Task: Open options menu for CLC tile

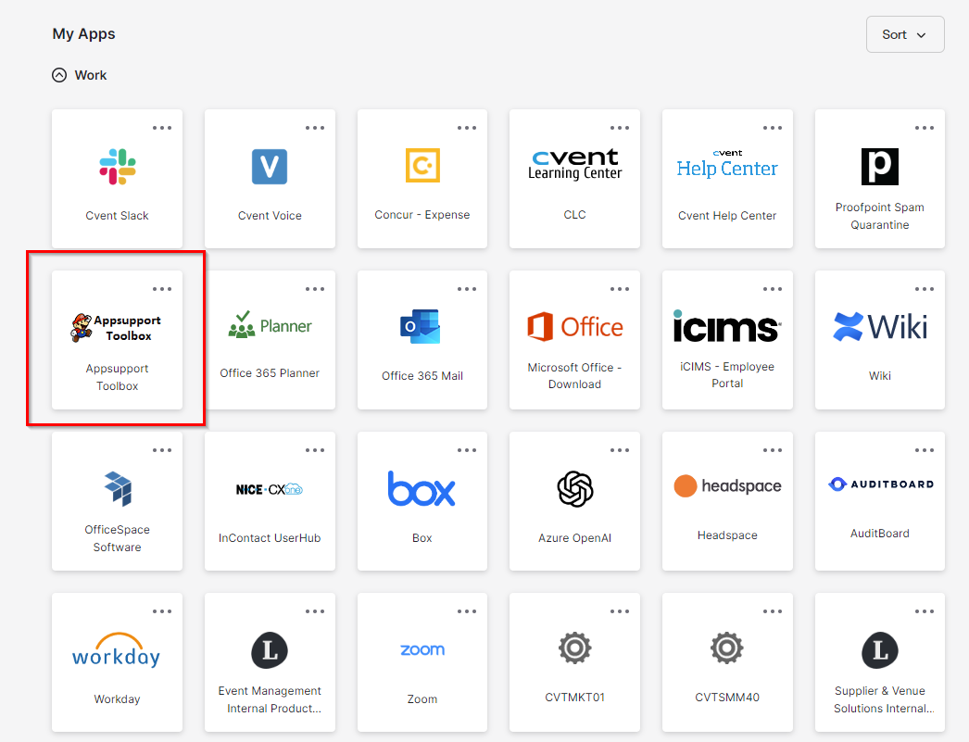Action: point(619,128)
